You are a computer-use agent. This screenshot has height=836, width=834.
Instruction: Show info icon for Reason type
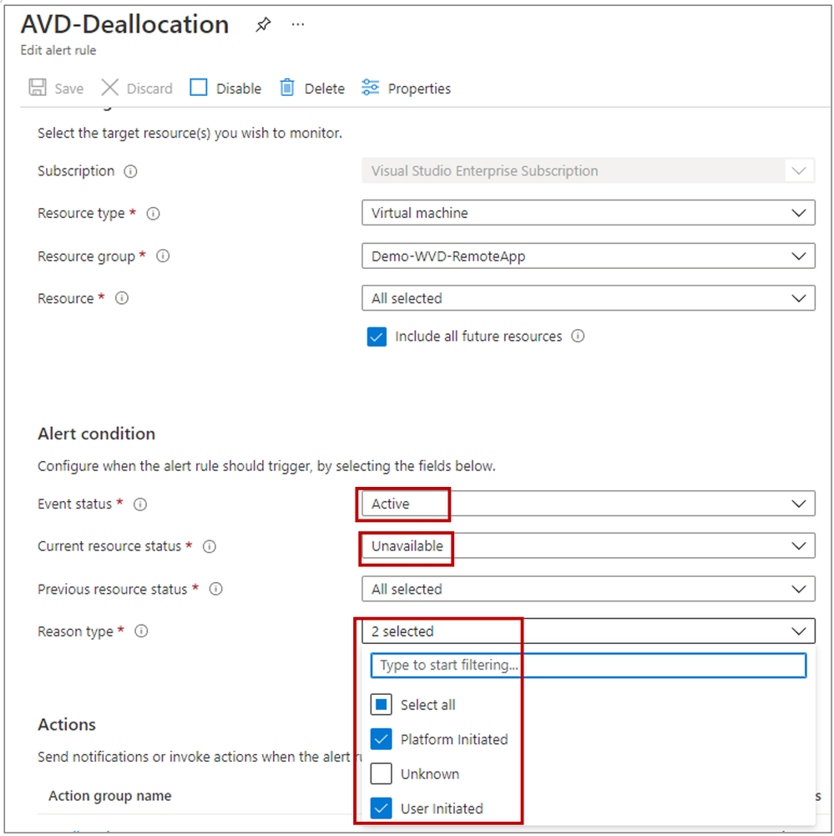coord(141,631)
